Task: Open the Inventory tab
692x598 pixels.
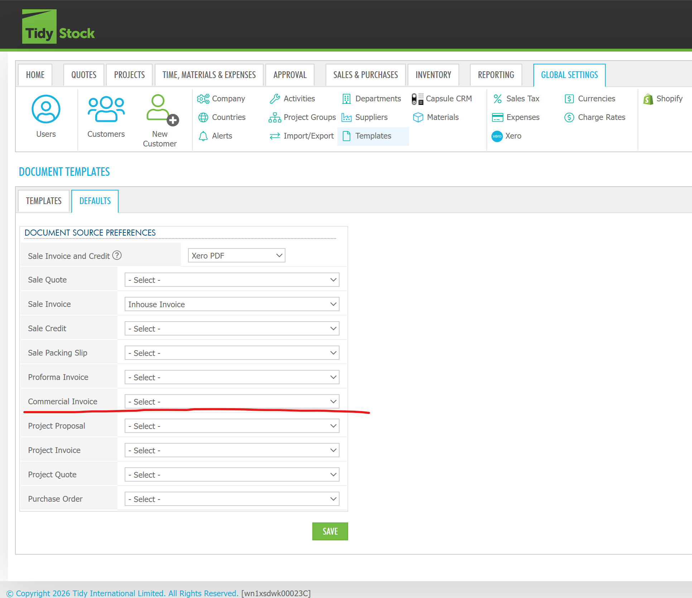Action: point(433,75)
